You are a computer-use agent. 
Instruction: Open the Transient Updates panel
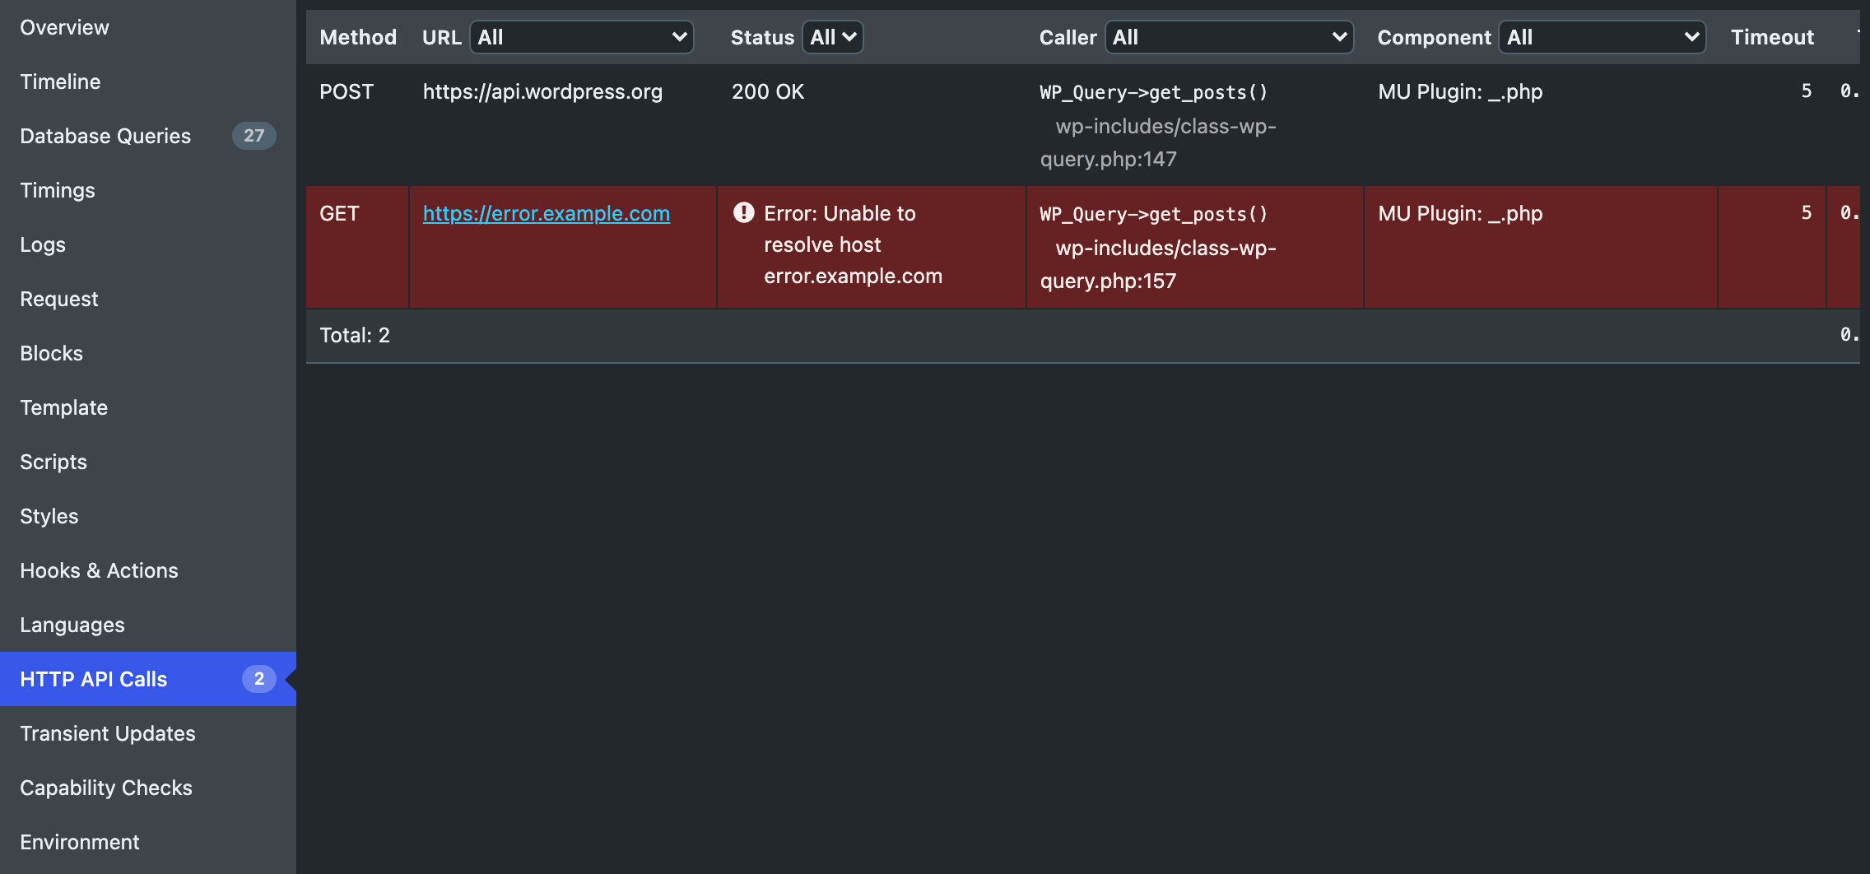click(x=108, y=733)
